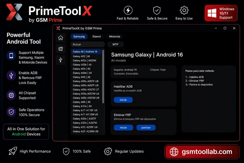Select Galaxy A10s | All
Viewport: 244px width, 163px height.
[x=86, y=106]
